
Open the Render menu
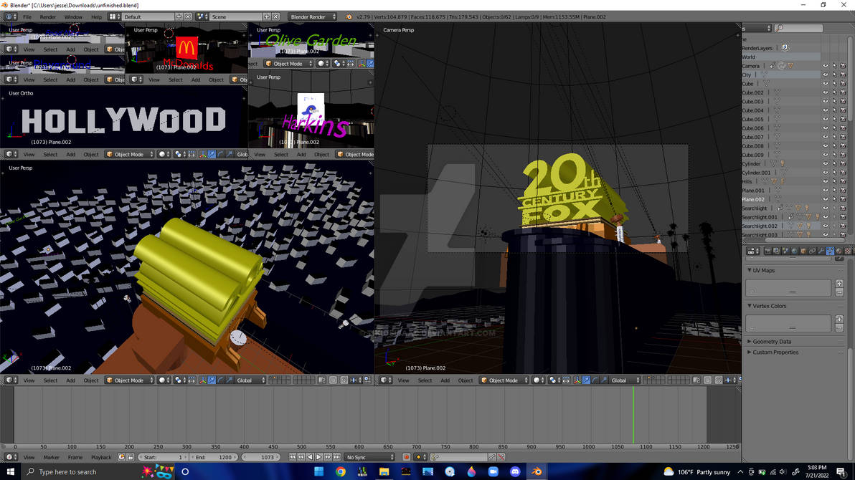pos(48,17)
